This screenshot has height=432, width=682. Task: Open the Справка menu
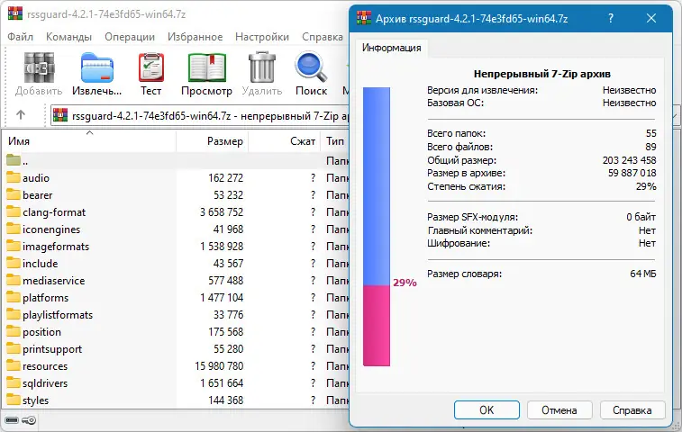[323, 37]
